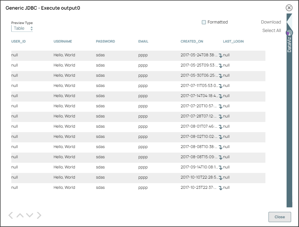Expand the 2017-07-11 CREATED_ON cell arrow

(221, 86)
